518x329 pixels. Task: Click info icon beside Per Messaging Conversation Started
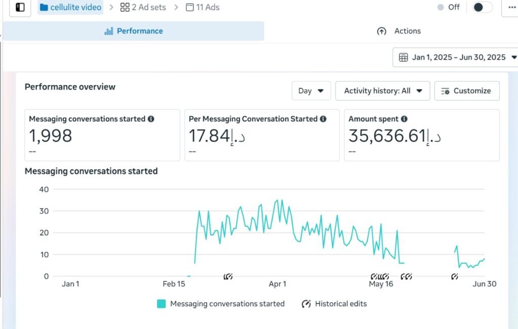[323, 119]
